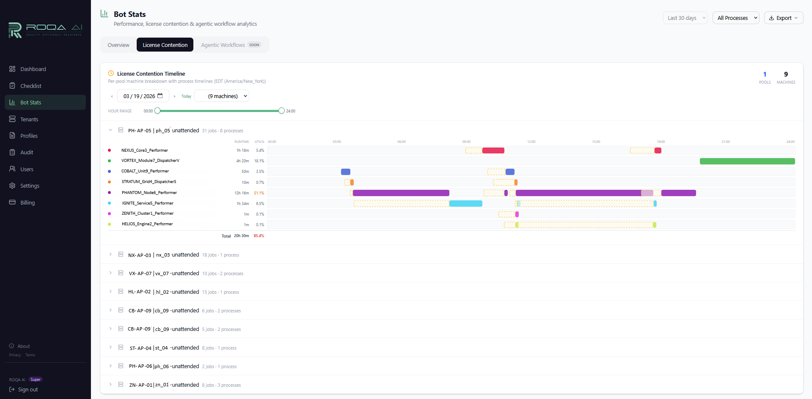Open the All Processes dropdown
This screenshot has width=812, height=399.
(736, 18)
